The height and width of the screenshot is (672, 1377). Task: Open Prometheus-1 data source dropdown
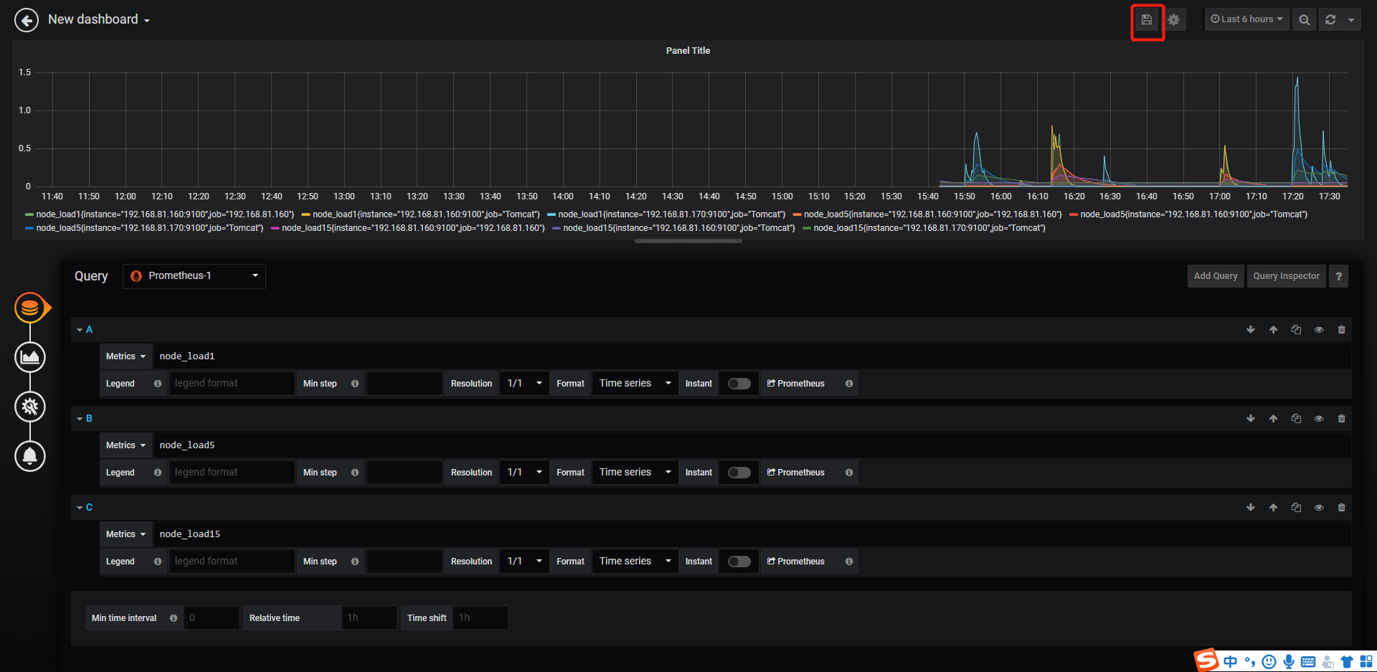coord(194,276)
